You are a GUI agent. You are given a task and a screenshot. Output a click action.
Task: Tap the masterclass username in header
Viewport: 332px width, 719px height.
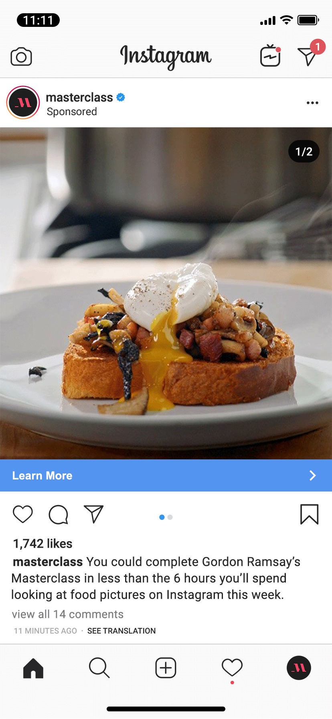click(x=79, y=97)
